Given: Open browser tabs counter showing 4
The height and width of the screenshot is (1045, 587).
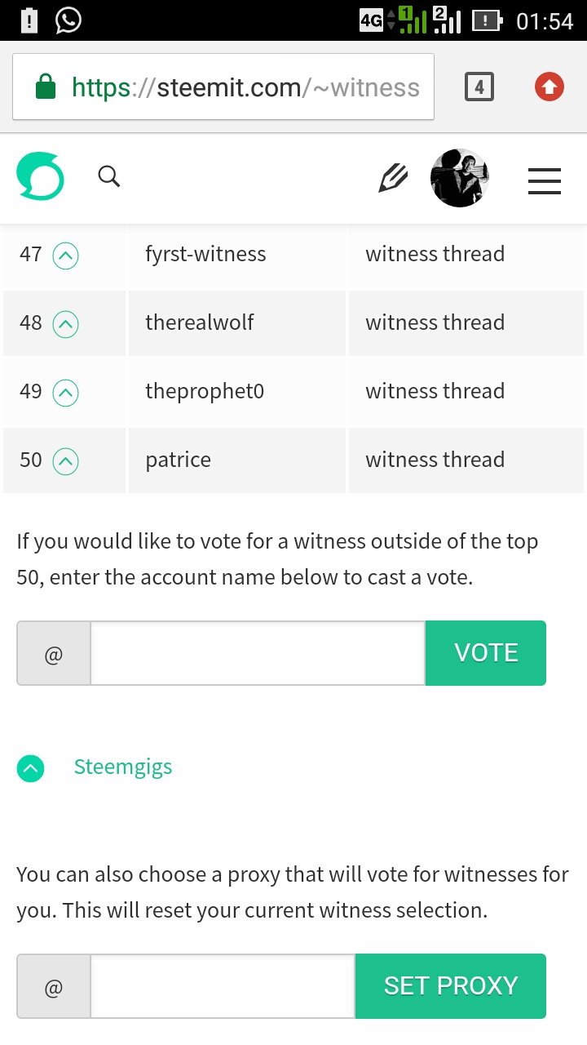Looking at the screenshot, I should point(479,87).
